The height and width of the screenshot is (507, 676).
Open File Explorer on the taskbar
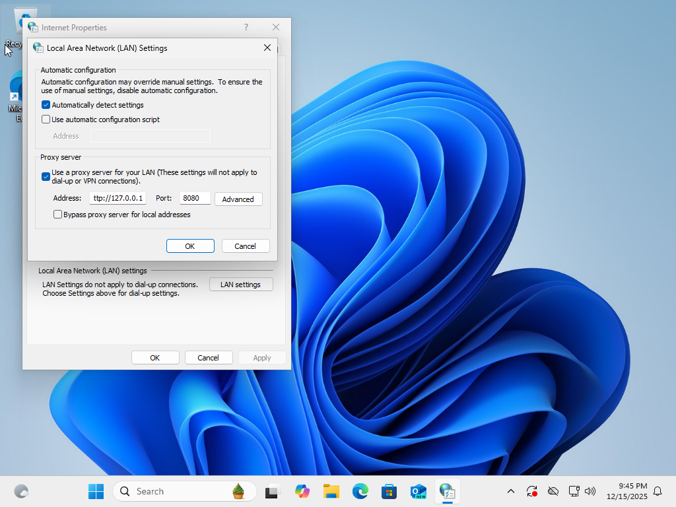click(331, 491)
